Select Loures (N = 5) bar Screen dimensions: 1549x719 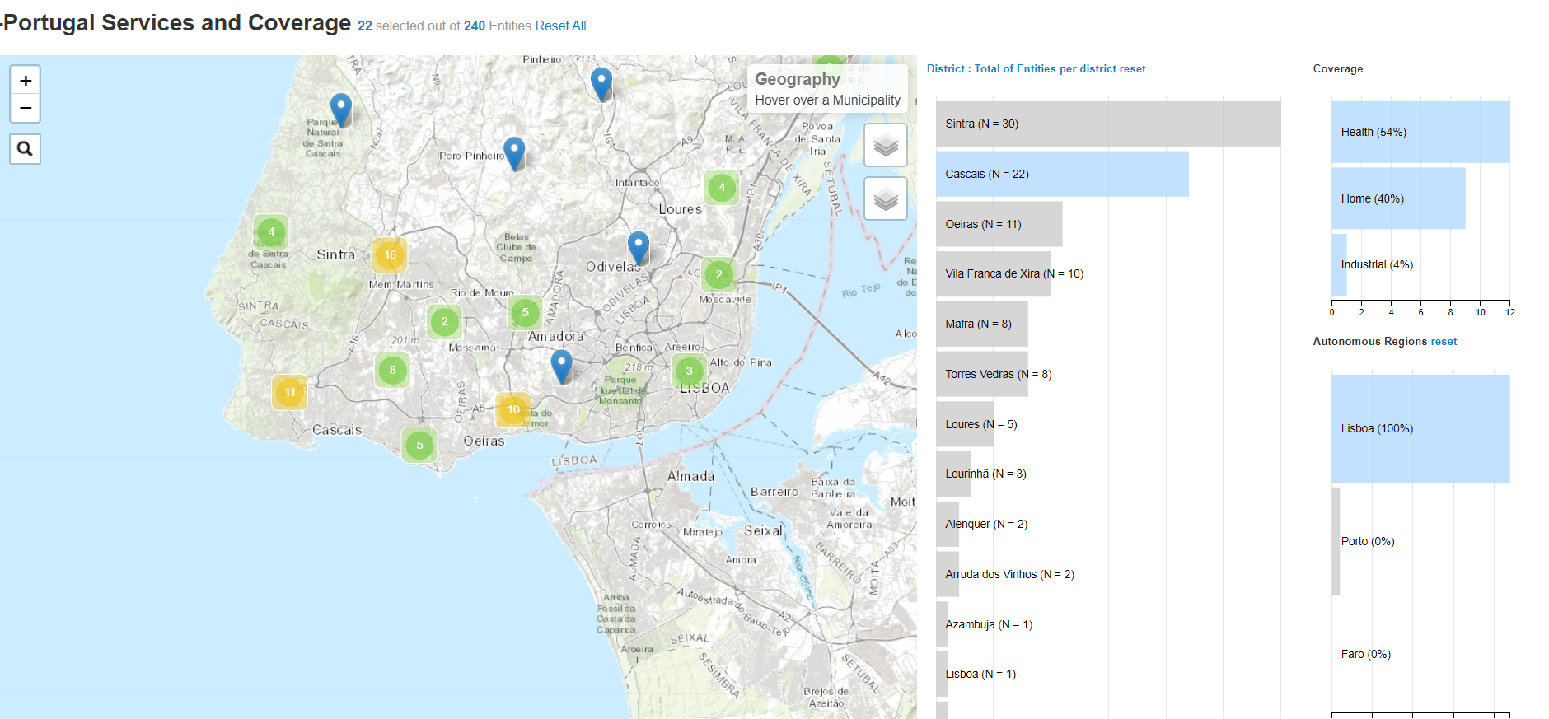(965, 424)
